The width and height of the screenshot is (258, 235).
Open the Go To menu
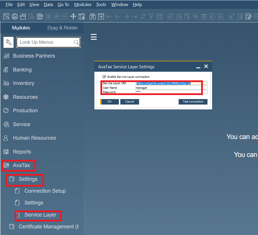click(63, 5)
